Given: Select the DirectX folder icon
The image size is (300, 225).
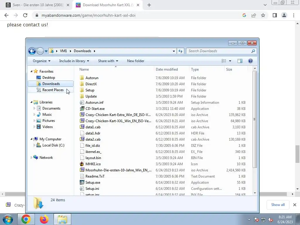Looking at the screenshot, I should coord(82,84).
